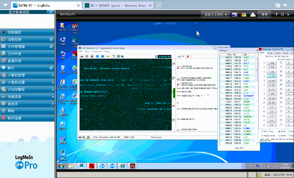
Task: Click the 21.036 frequency button in SkimScan row 6
Action: 272,85
